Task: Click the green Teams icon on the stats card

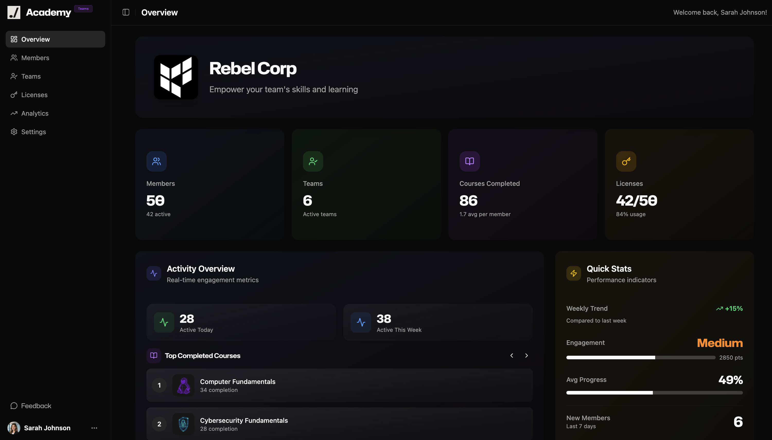Action: coord(312,161)
